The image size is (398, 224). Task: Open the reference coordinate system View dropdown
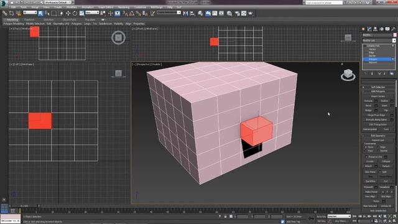click(92, 12)
